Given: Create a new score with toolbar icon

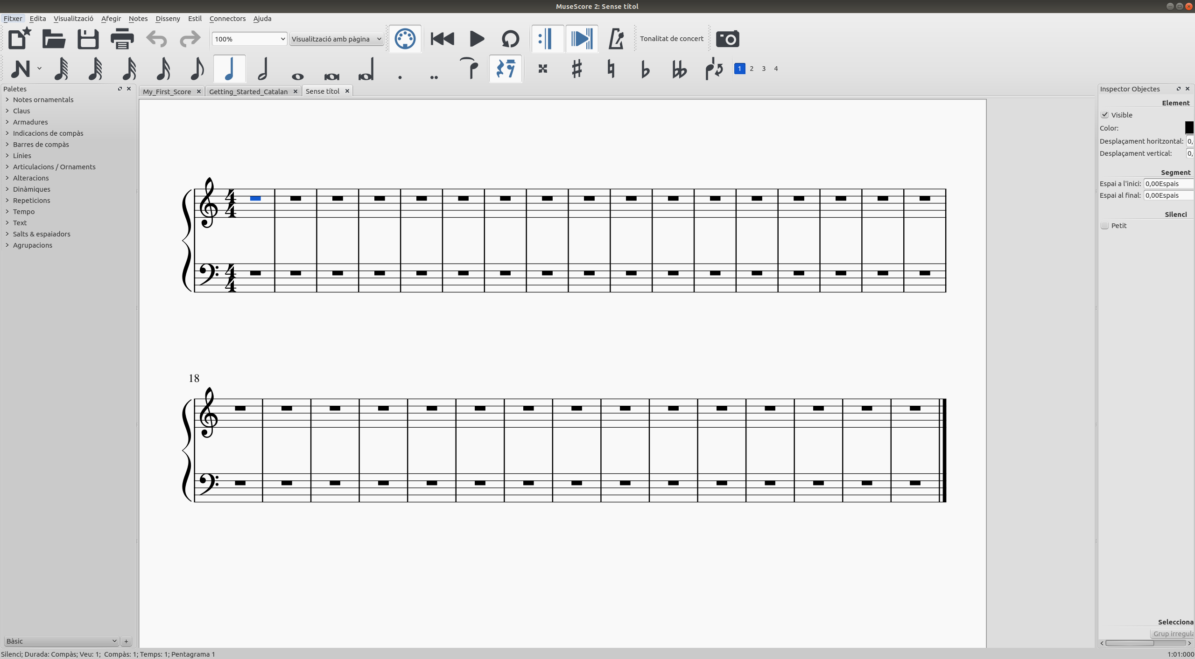Looking at the screenshot, I should pyautogui.click(x=20, y=39).
